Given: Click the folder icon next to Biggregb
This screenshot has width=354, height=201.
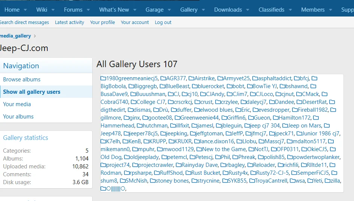Looking at the screenshot, I should click(x=131, y=86).
